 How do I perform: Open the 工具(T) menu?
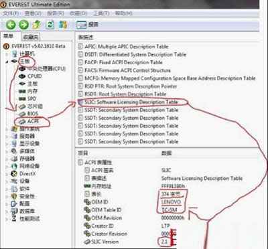tap(101, 13)
